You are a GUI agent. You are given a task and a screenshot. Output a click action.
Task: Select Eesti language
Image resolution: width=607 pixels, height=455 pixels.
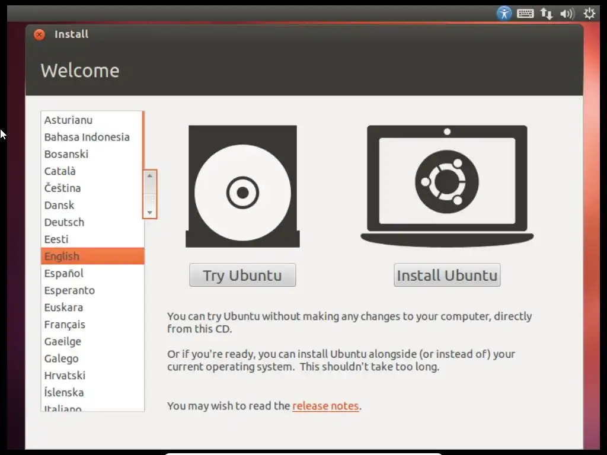point(92,239)
